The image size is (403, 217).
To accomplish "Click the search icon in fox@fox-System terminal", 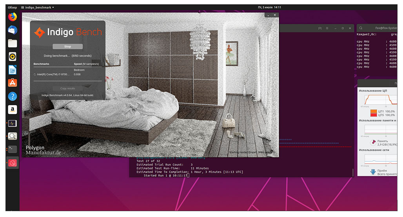I will point(361,28).
